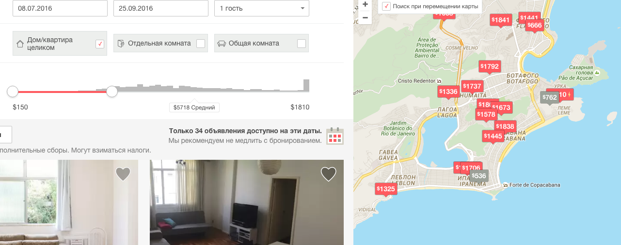Uncheck Дом/квартира целиком checkbox
Image resolution: width=621 pixels, height=245 pixels.
pos(100,44)
